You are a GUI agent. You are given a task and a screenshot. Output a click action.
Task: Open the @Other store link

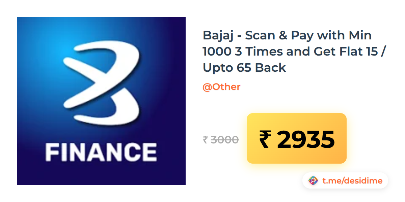221,87
